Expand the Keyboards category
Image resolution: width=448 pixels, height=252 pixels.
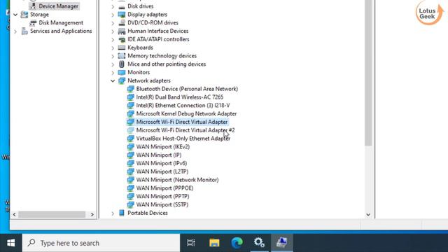[113, 48]
